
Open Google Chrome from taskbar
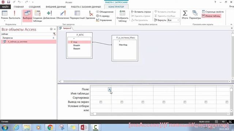point(50,127)
